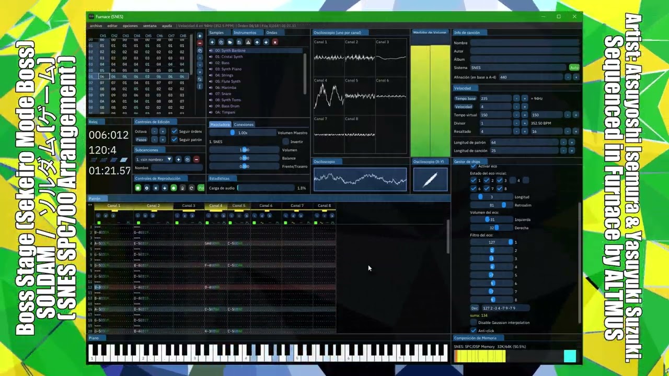
Task: Toggle Poly mode button
Action: coord(201,188)
